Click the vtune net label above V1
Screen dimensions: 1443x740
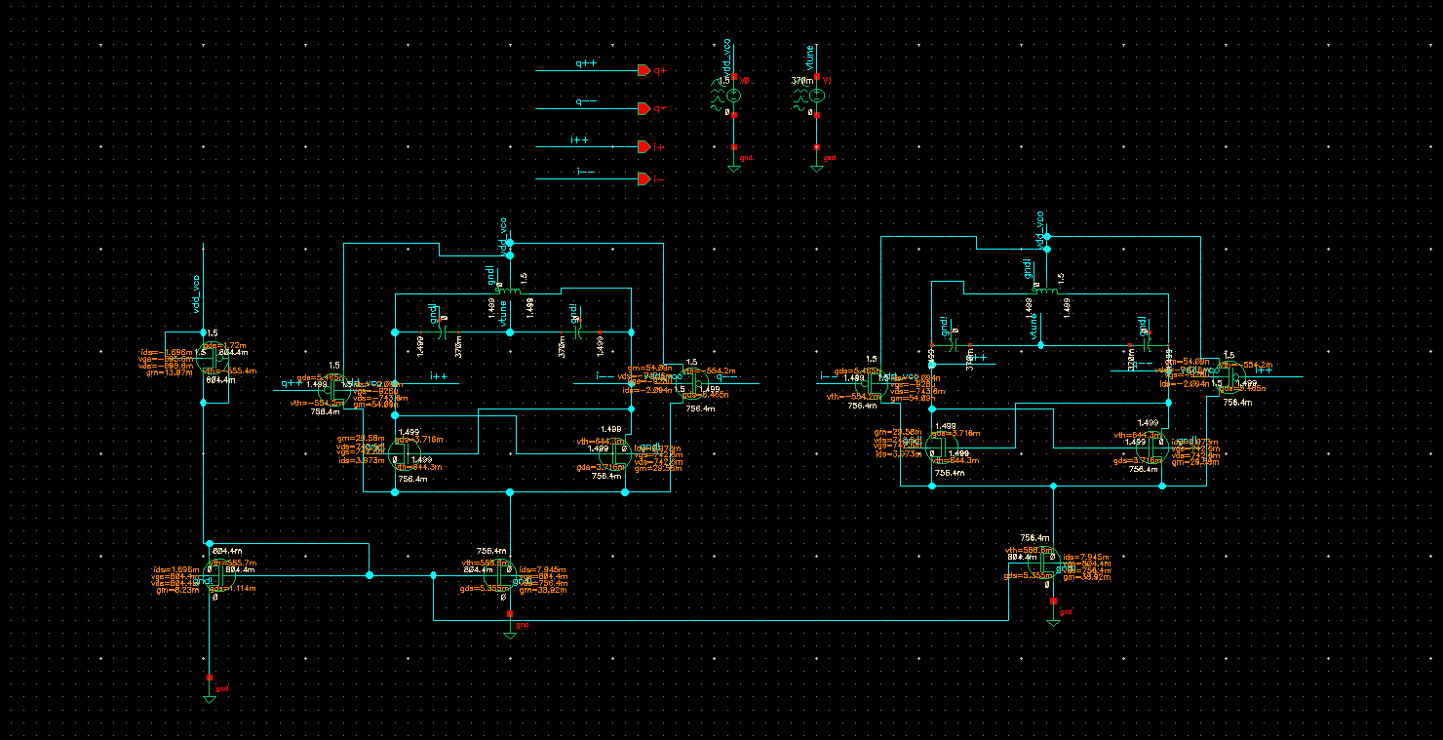809,58
